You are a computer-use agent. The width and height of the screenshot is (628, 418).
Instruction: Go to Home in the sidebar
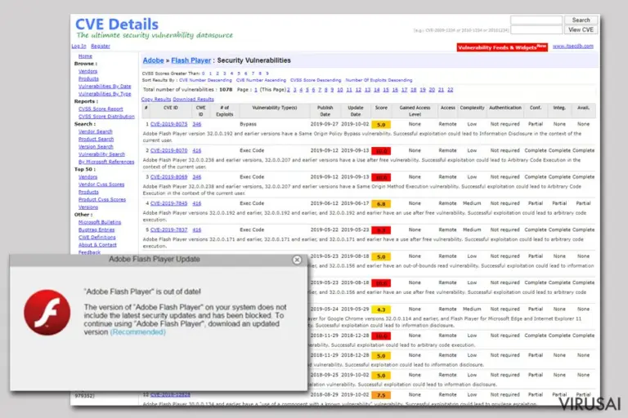coord(85,56)
